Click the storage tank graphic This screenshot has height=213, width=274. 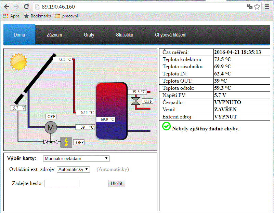coord(112,111)
